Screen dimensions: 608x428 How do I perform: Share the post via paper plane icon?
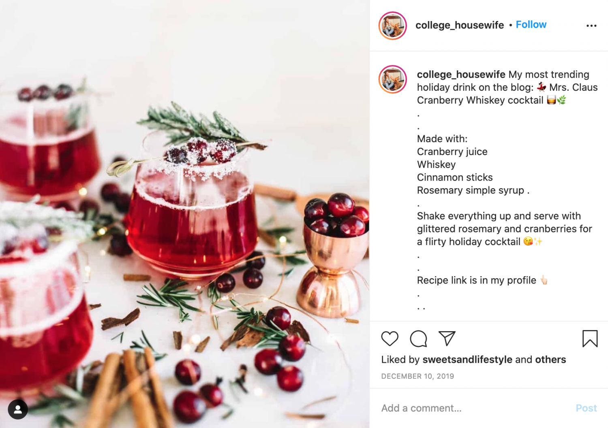coord(447,339)
